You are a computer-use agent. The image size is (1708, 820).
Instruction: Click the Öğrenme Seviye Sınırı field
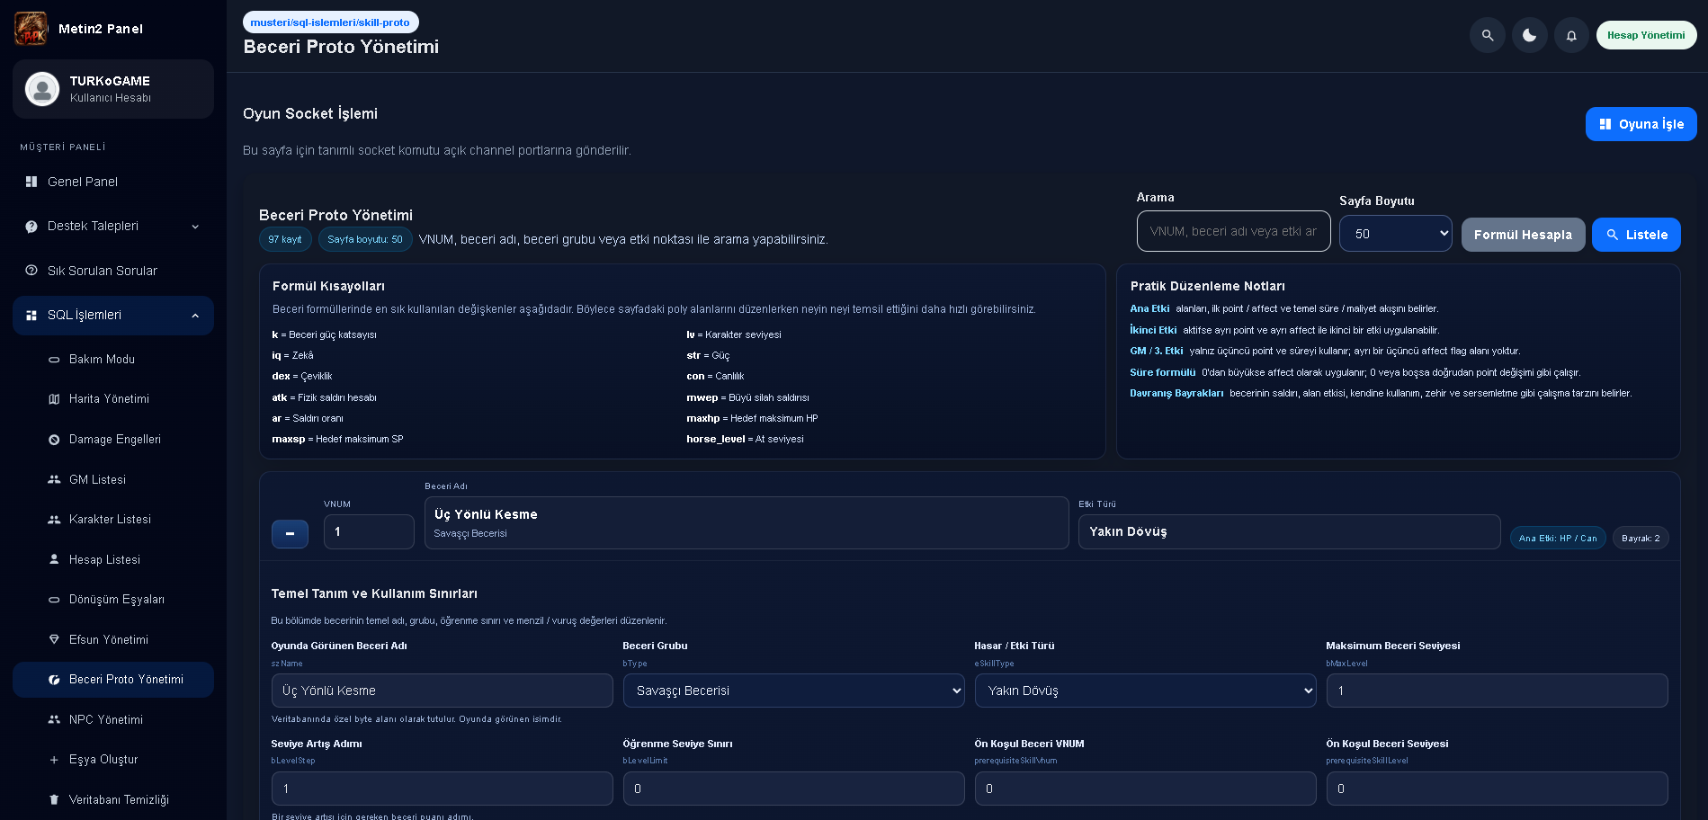tap(793, 789)
